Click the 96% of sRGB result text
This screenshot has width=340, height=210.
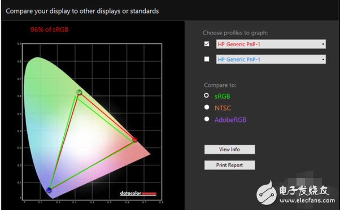coord(49,30)
